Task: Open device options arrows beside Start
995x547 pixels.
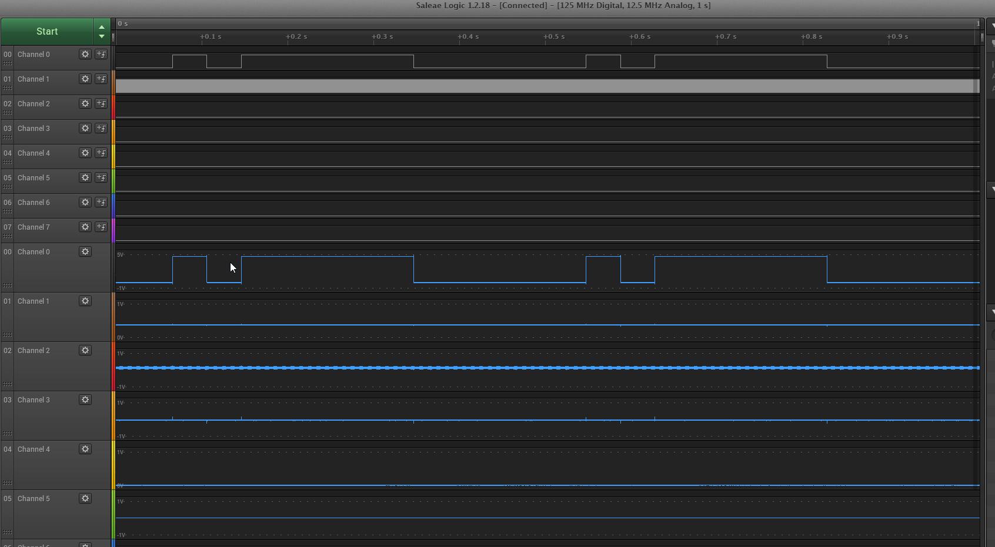Action: tap(102, 32)
